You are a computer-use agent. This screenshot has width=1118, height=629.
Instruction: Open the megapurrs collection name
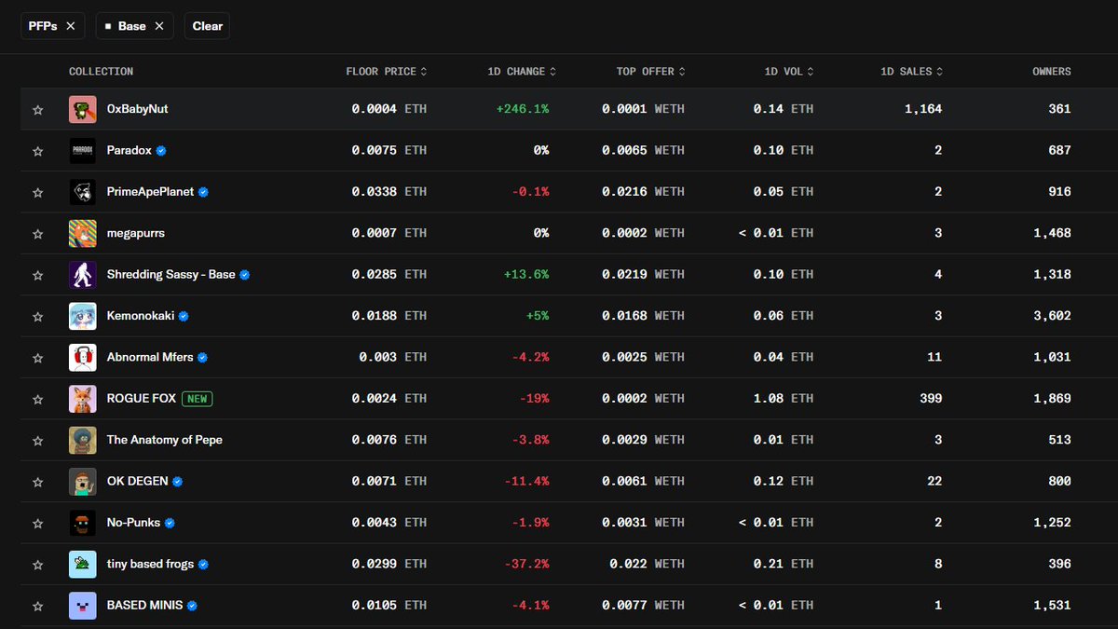(135, 233)
